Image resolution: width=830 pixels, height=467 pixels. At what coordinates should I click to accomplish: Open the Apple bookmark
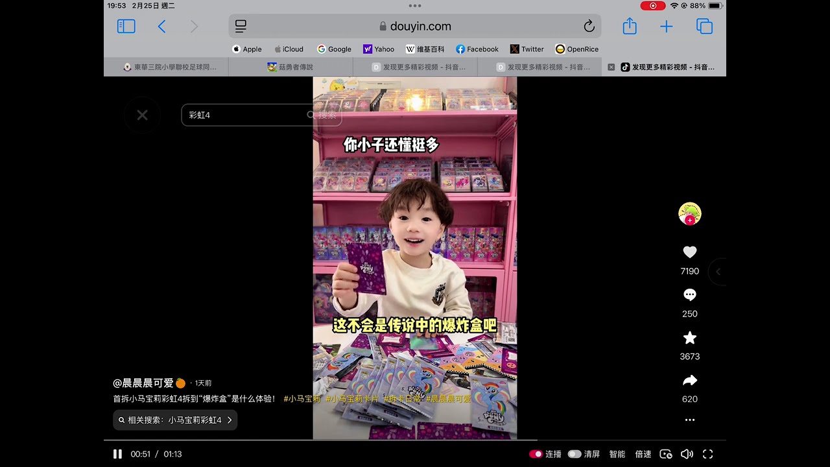tap(247, 49)
